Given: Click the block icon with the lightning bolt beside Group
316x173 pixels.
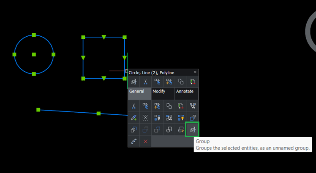Looking at the screenshot, I should (x=181, y=130).
